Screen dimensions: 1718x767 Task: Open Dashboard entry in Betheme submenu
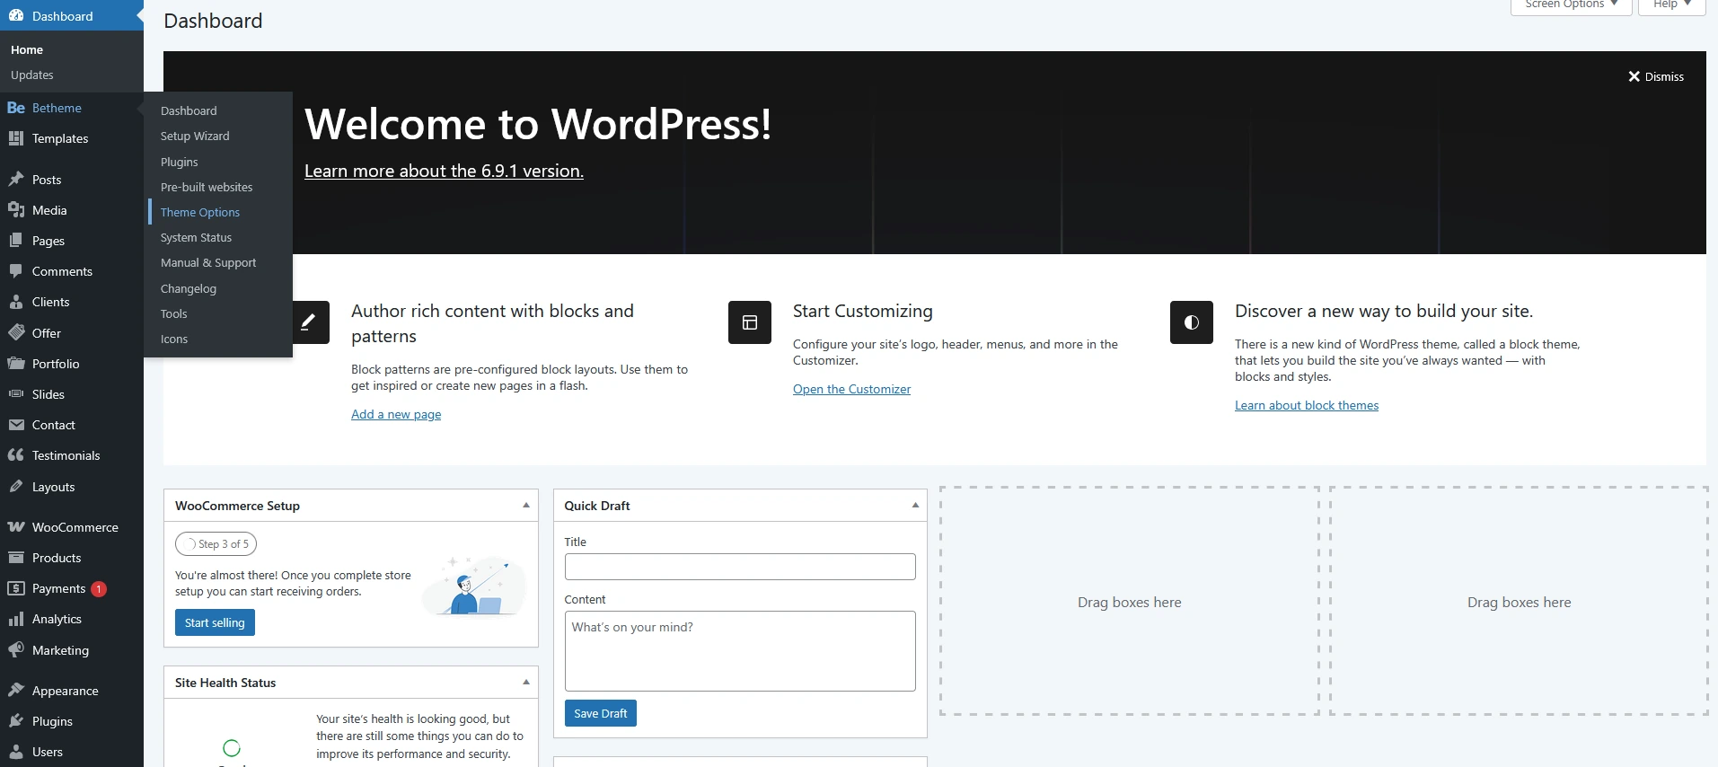click(x=189, y=110)
